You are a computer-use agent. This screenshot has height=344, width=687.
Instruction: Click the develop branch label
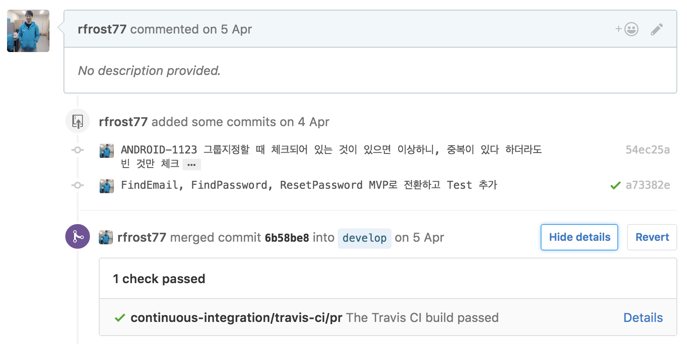pos(365,238)
